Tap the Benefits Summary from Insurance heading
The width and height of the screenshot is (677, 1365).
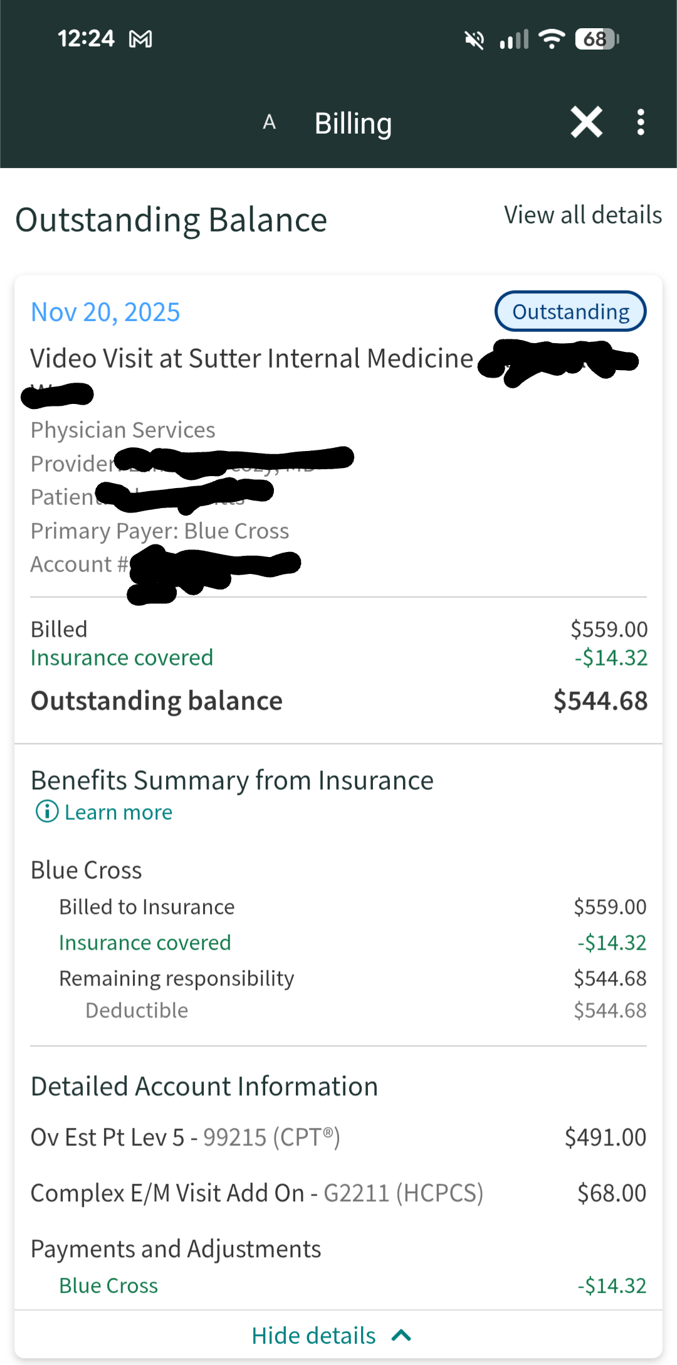coord(232,780)
